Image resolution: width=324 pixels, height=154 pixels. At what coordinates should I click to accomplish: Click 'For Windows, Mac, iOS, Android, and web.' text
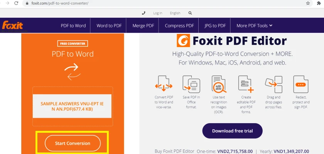[x=233, y=63]
